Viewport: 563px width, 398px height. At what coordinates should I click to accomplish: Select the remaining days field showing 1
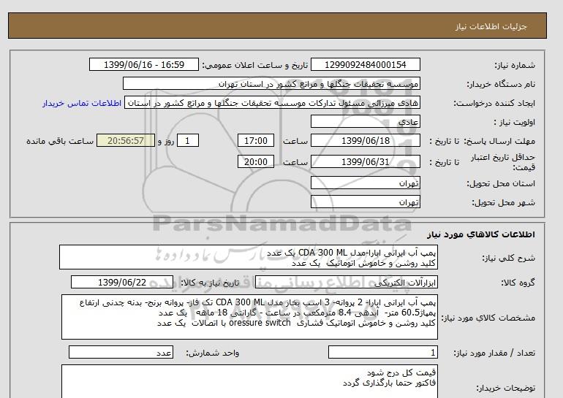tap(188, 140)
